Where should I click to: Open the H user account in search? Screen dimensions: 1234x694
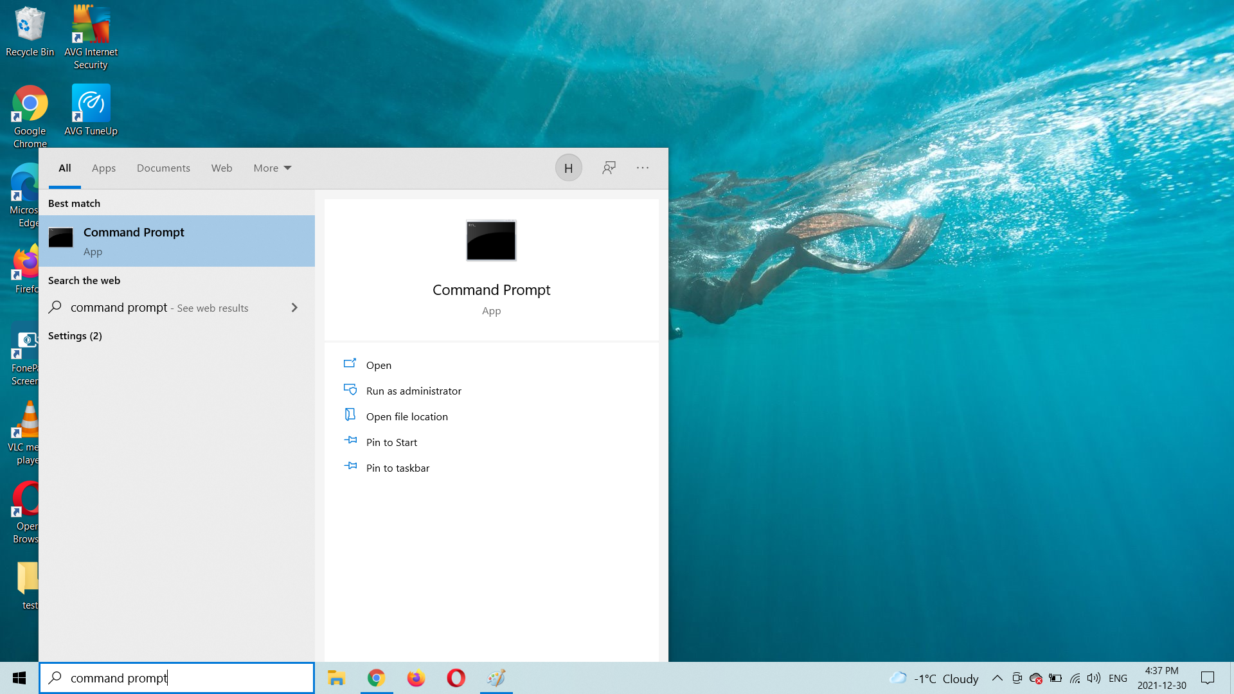[568, 168]
